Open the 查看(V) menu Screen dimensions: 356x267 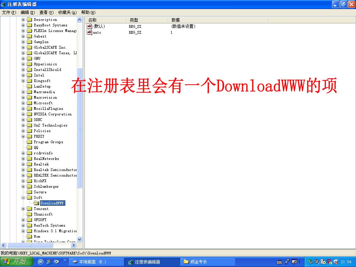47,13
